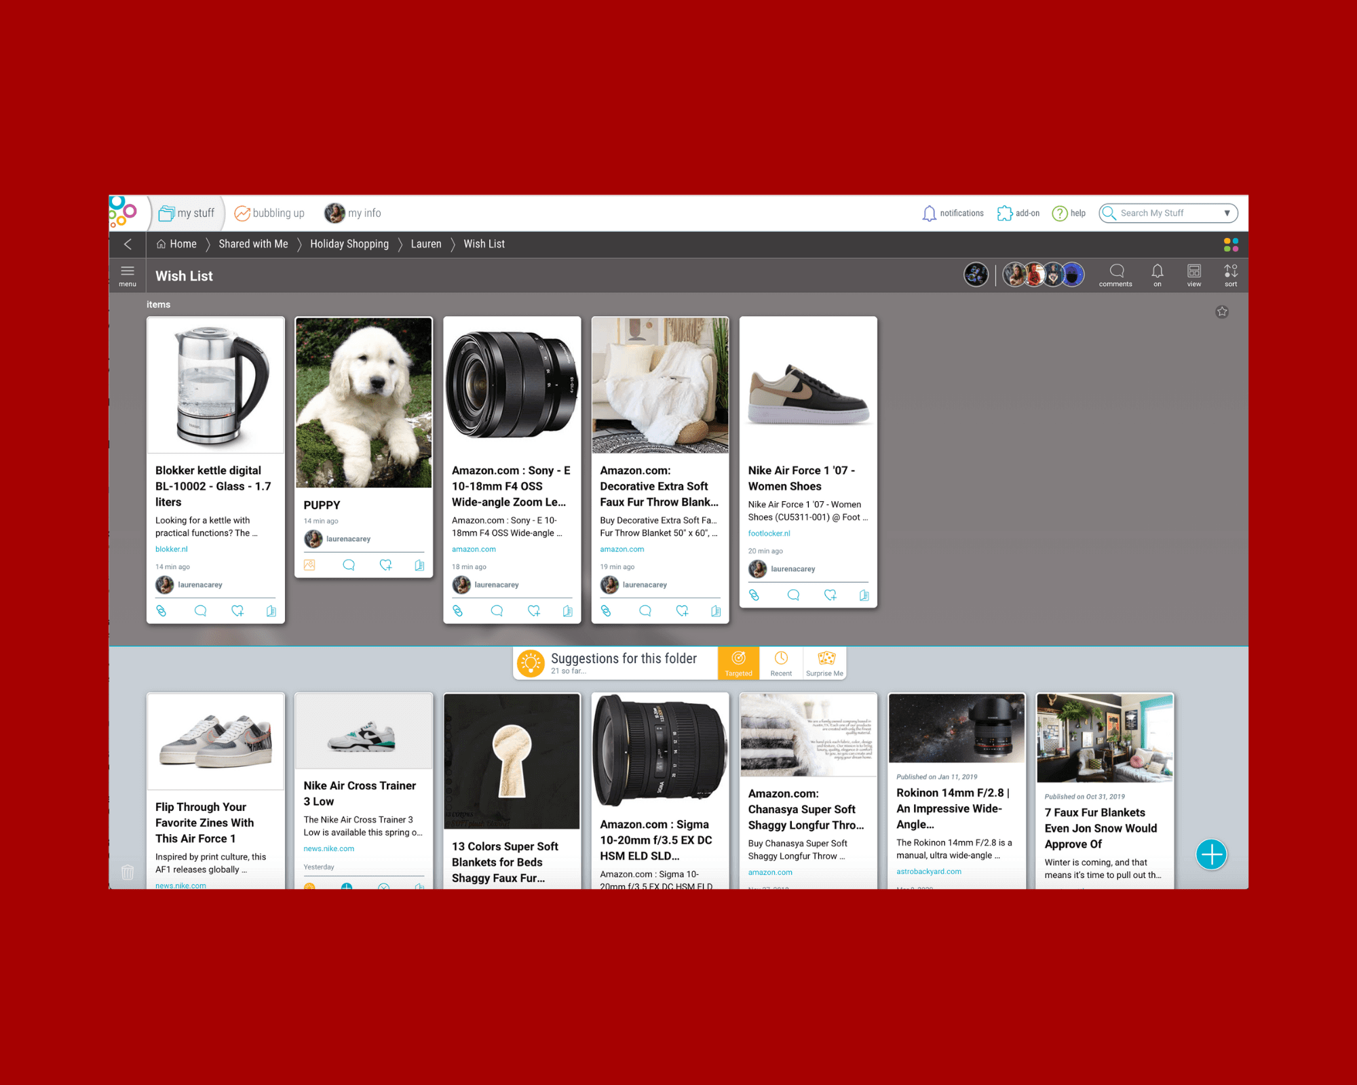This screenshot has height=1085, width=1357.
Task: Expand the search dropdown arrow
Action: [x=1227, y=213]
